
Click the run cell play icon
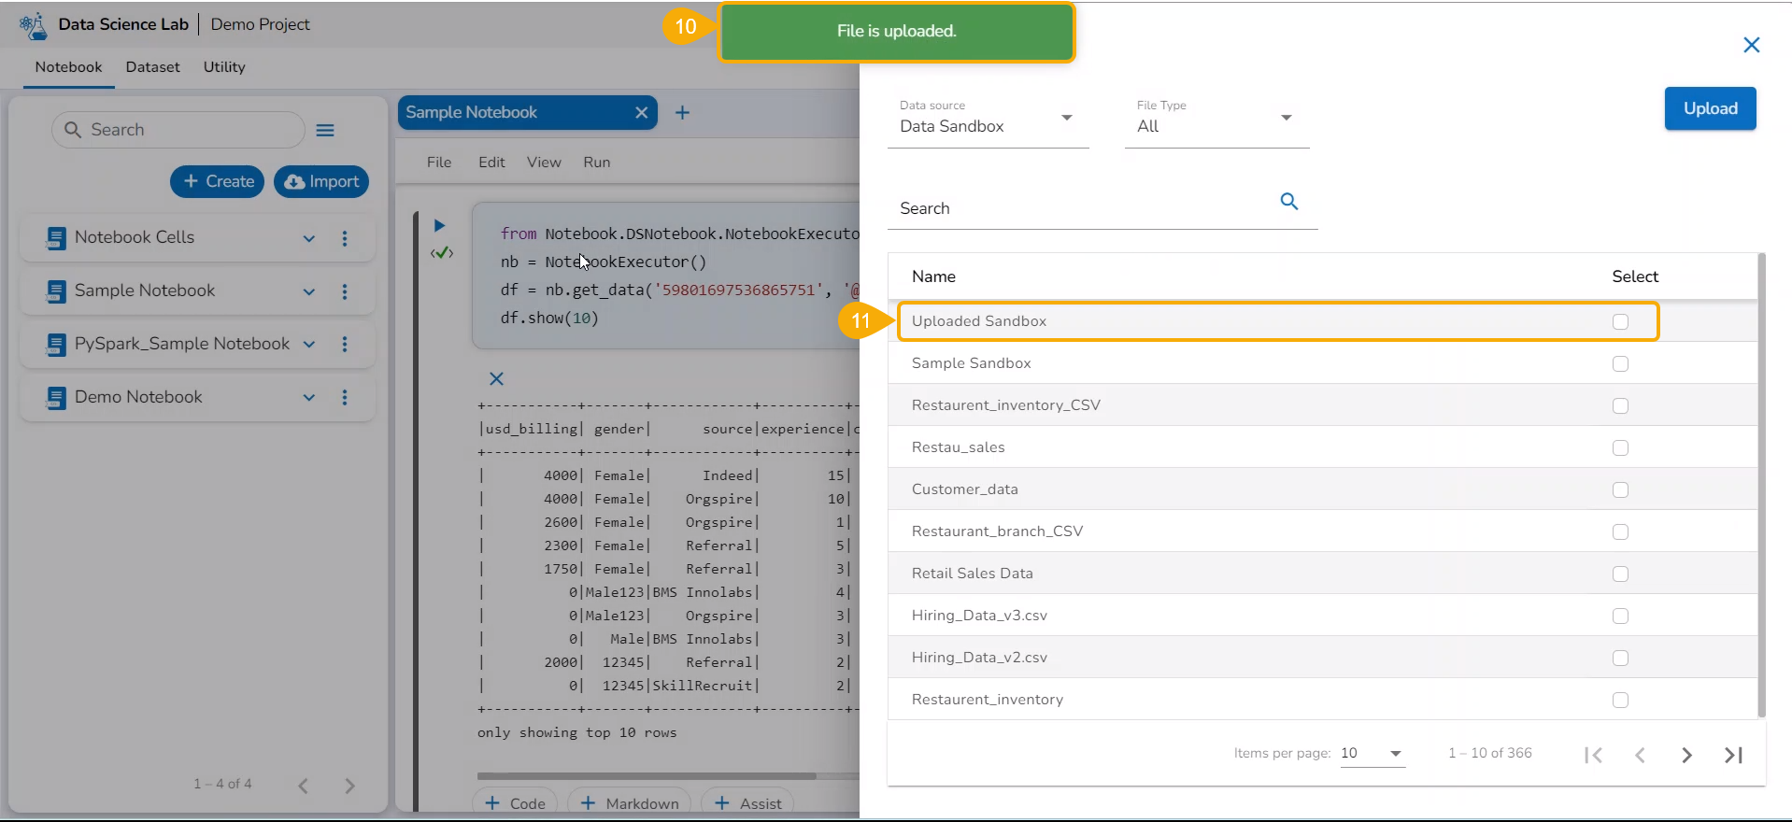439,225
